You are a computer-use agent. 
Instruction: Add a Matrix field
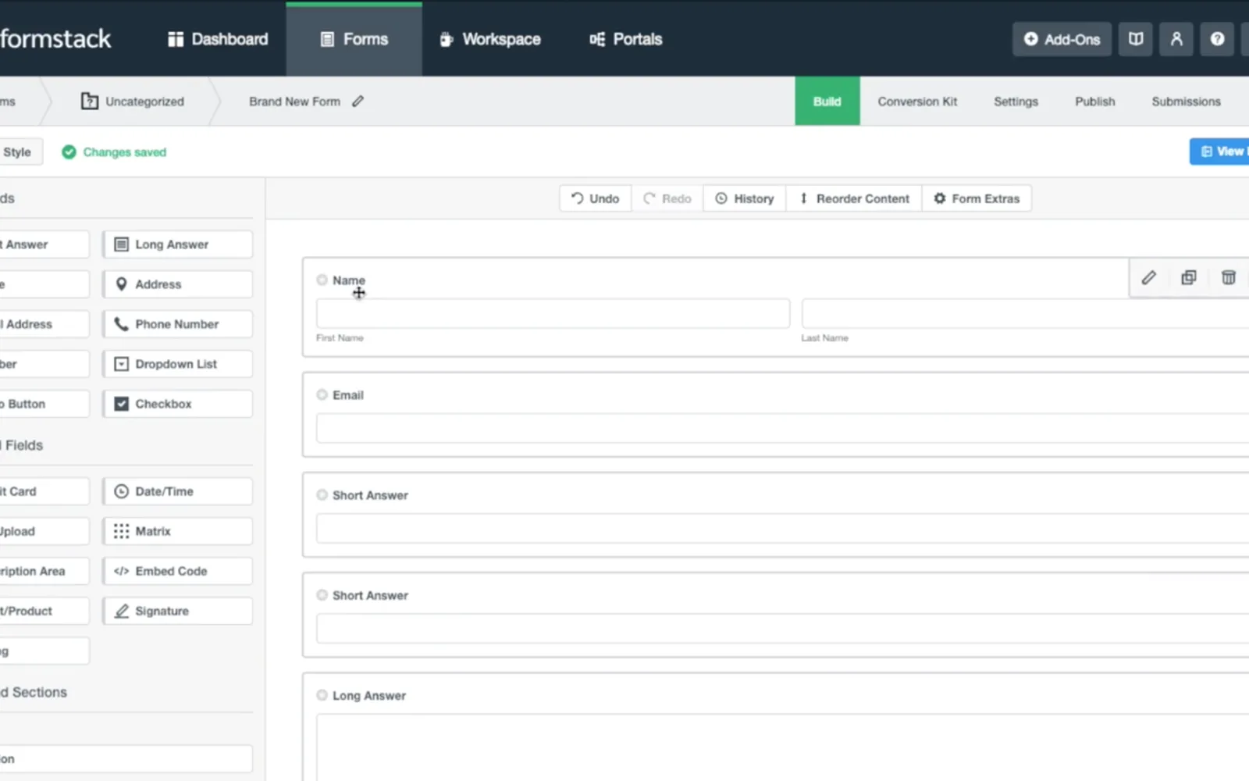tap(177, 531)
